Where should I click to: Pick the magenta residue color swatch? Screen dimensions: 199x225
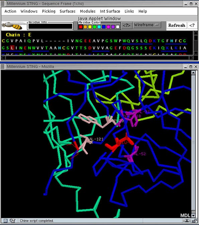[108, 27]
